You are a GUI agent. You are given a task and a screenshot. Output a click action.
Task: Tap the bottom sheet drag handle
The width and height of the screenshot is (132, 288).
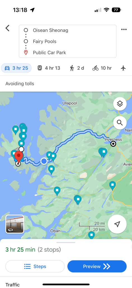coord(66,242)
